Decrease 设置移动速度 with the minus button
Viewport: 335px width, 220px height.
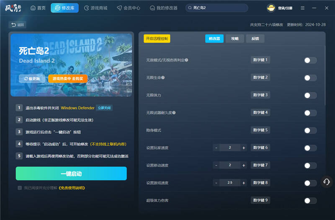click(216, 166)
